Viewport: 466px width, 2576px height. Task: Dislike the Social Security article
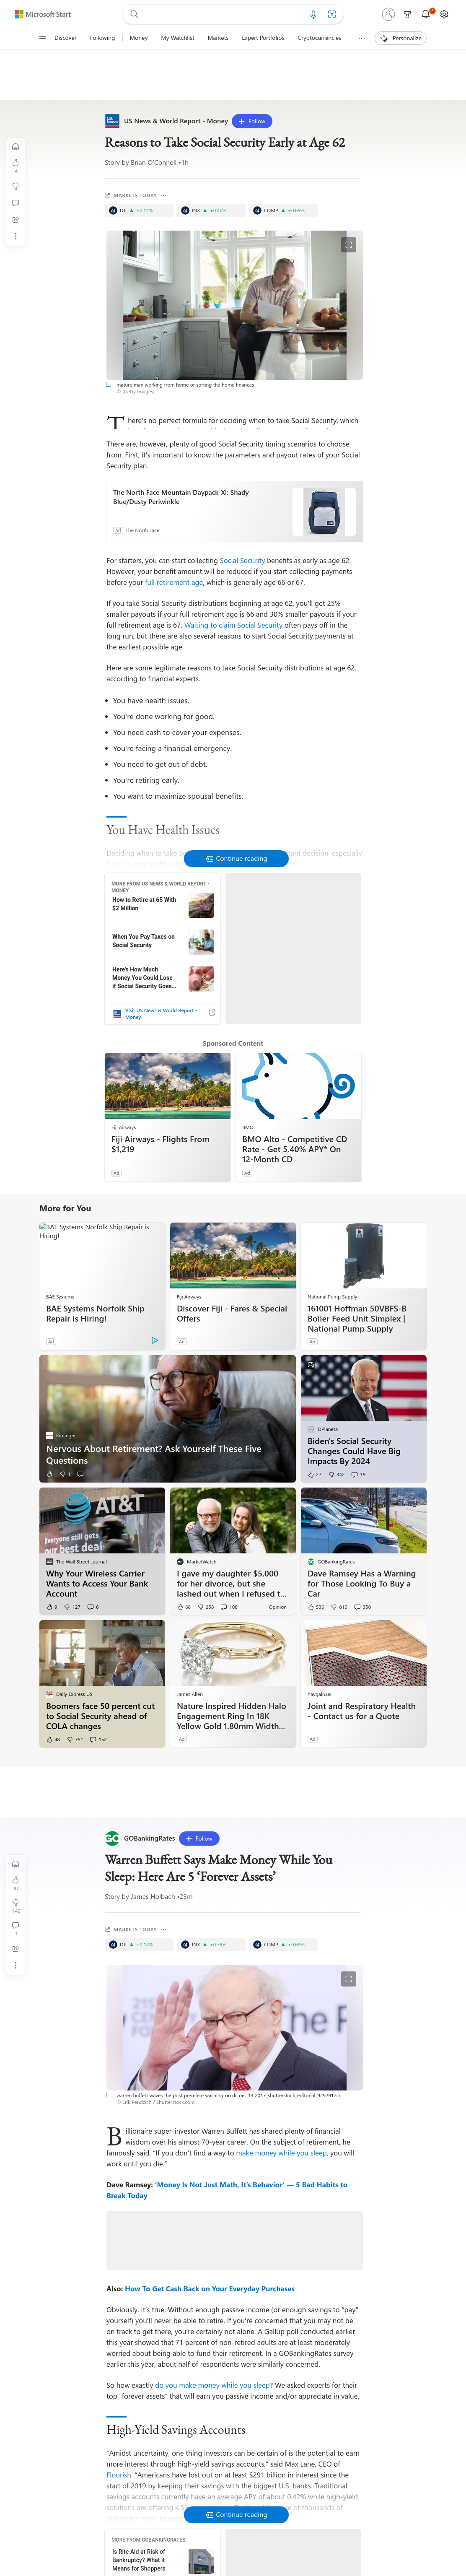tap(15, 186)
